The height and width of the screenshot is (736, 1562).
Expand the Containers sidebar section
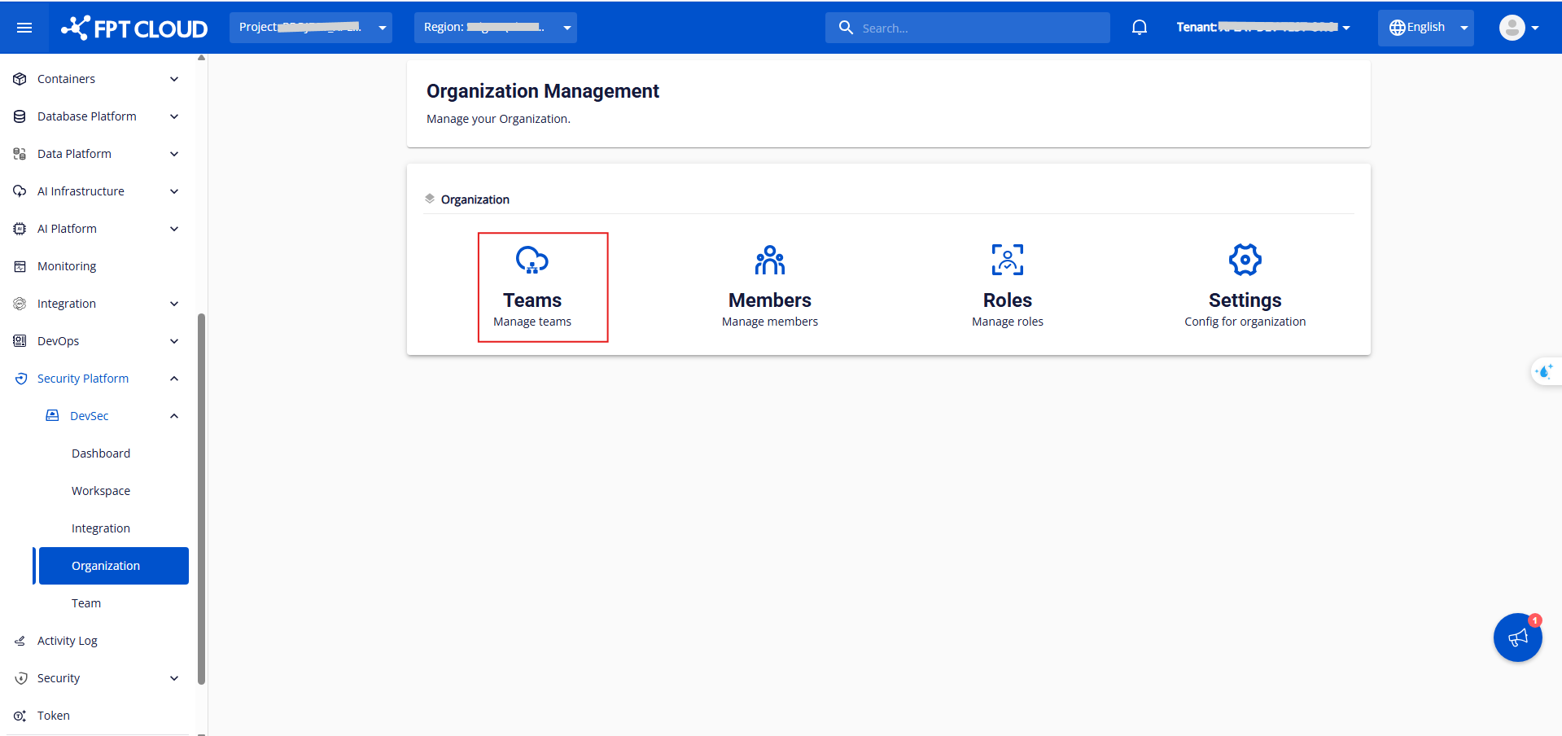[x=96, y=79]
